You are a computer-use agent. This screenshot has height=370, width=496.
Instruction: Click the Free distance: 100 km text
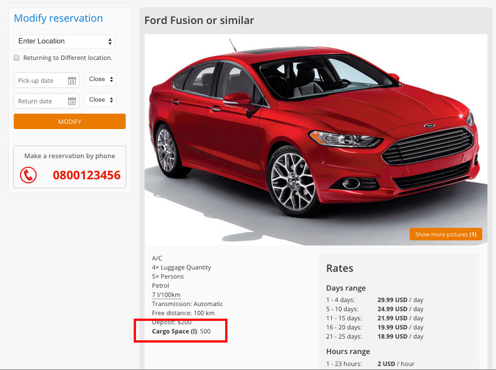coord(183,313)
